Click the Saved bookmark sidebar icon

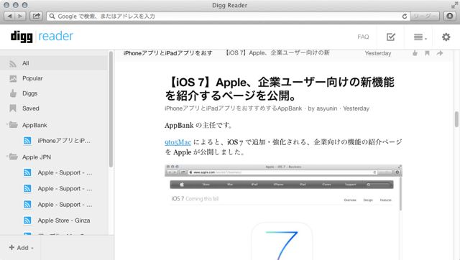click(x=13, y=108)
